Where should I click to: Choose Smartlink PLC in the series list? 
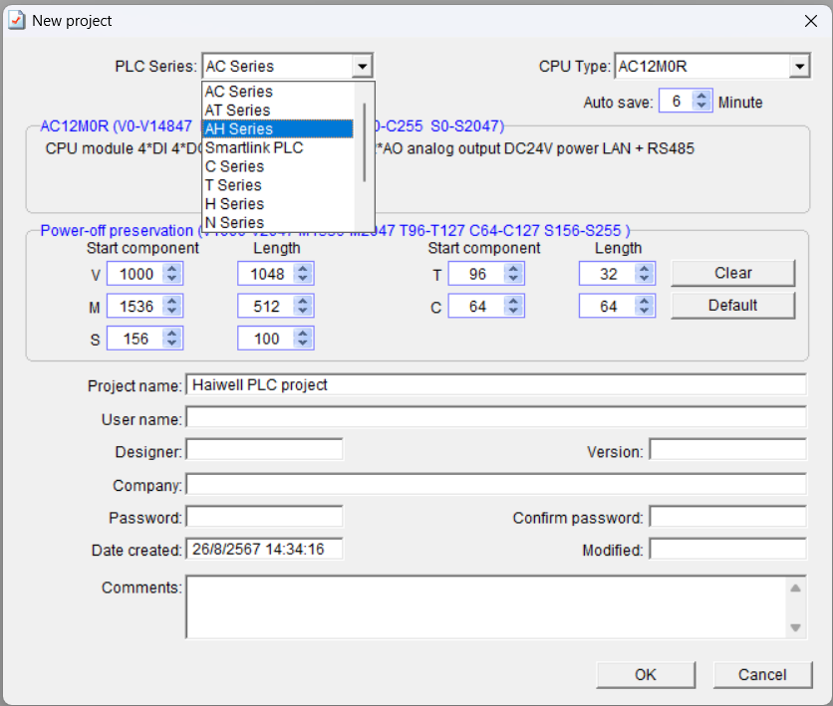277,147
